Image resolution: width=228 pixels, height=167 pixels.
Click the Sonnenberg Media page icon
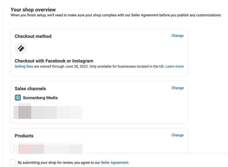click(x=18, y=98)
